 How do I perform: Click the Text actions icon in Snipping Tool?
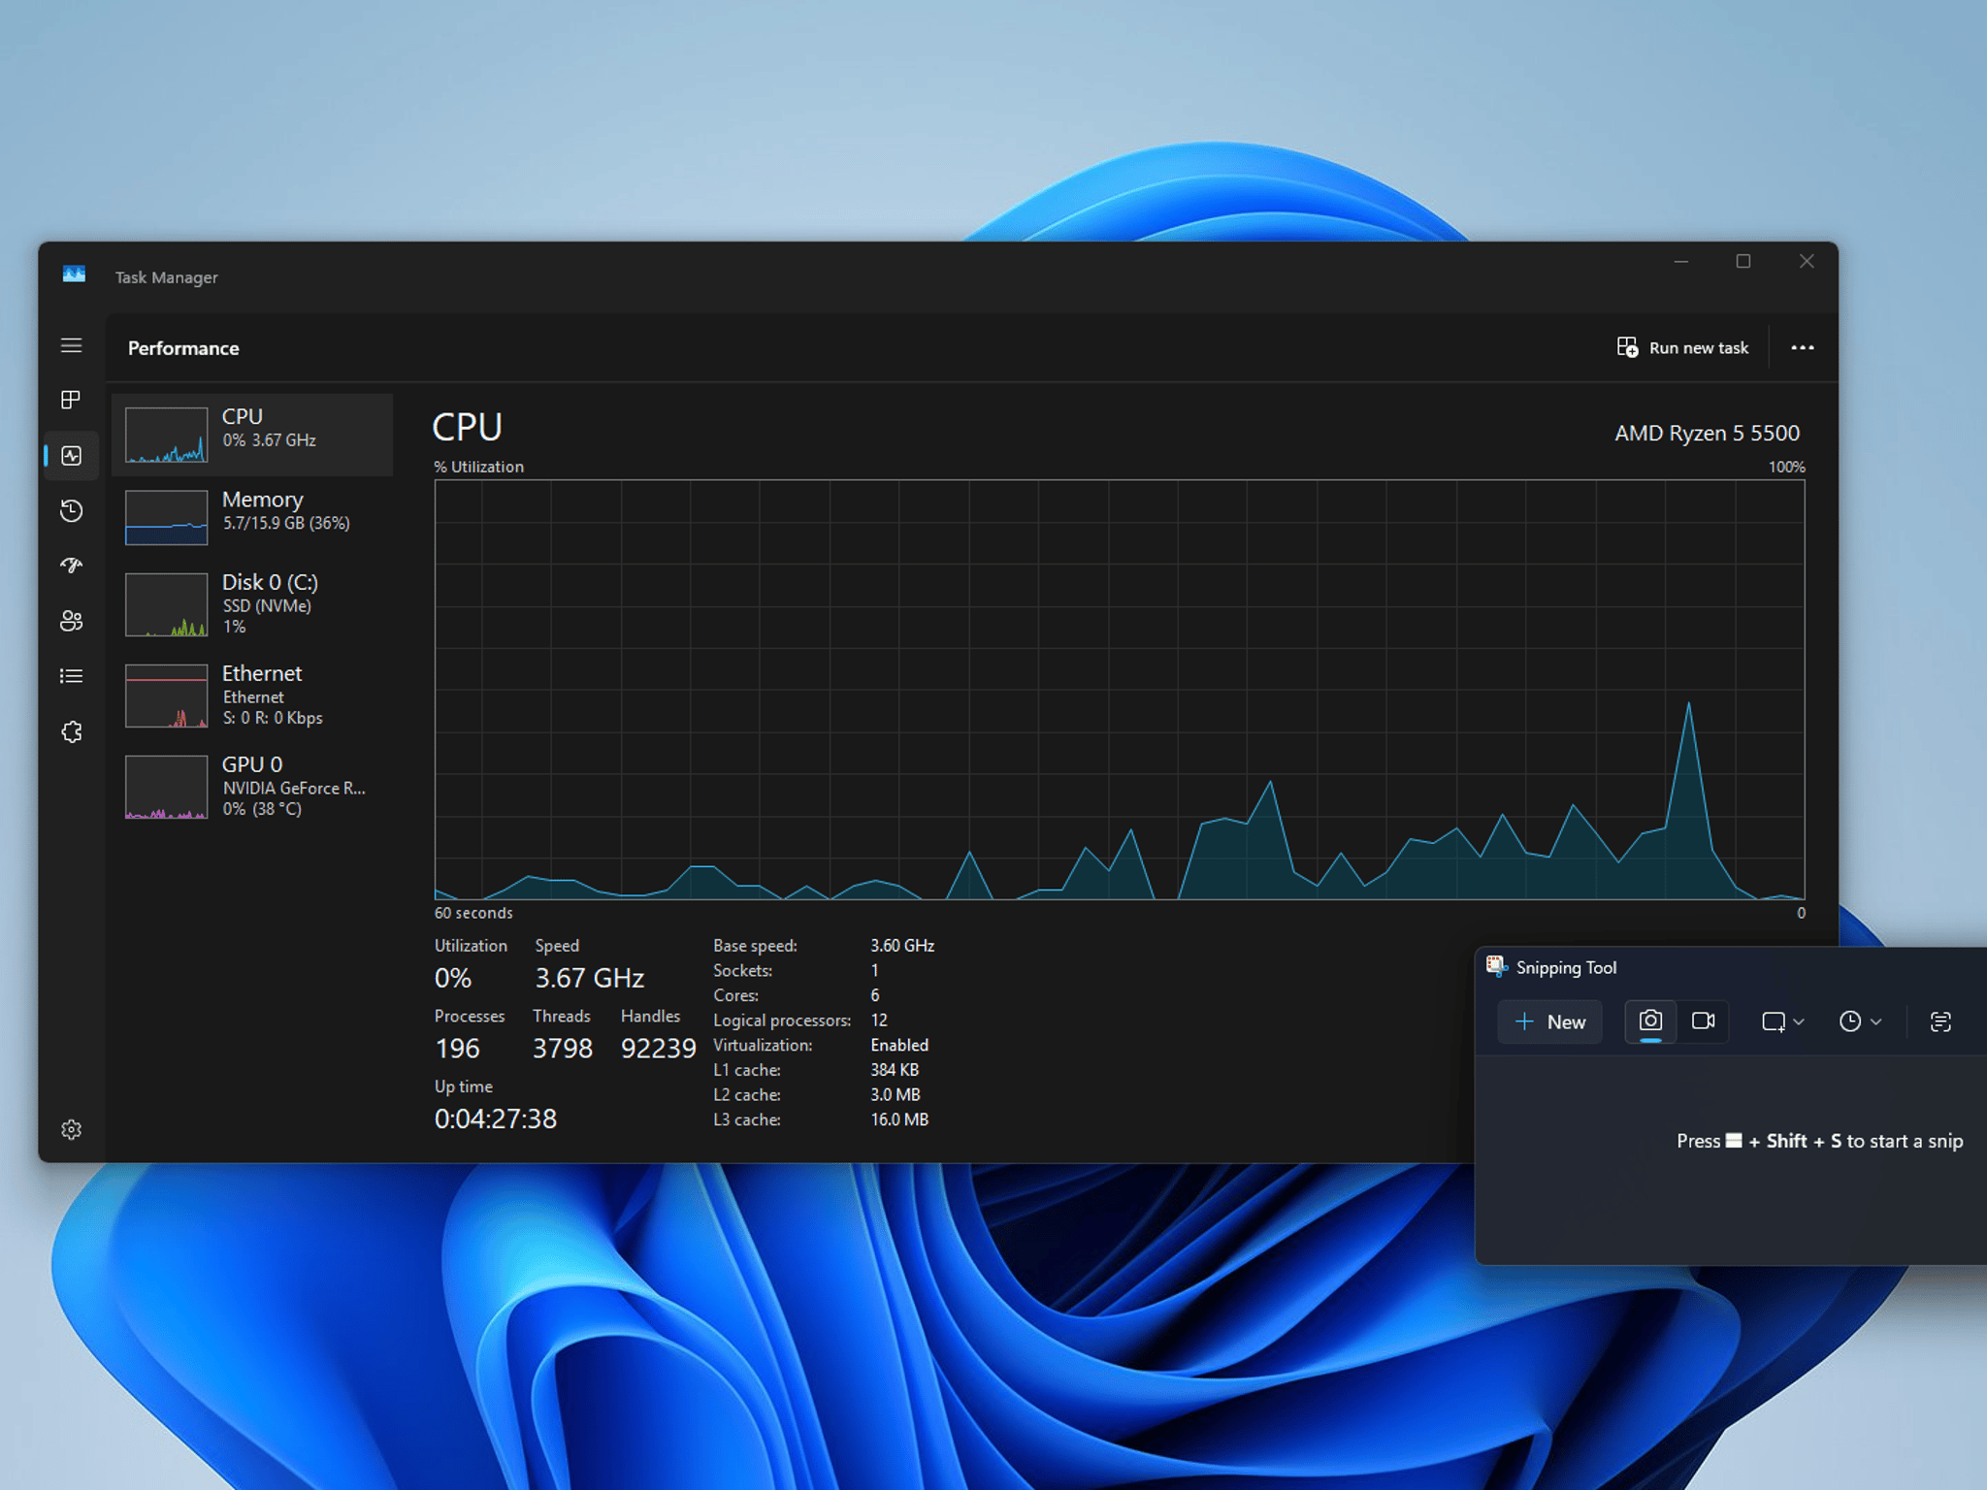[x=1939, y=1021]
